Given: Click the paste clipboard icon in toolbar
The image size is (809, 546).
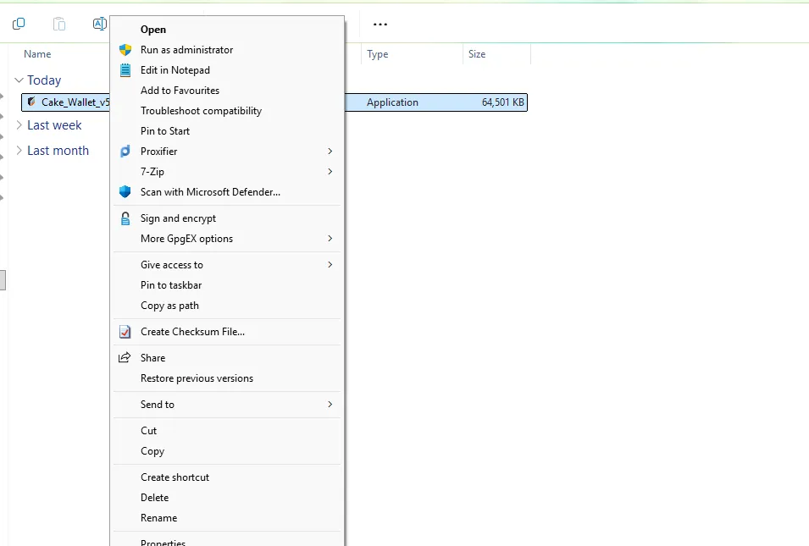Looking at the screenshot, I should click(x=59, y=24).
